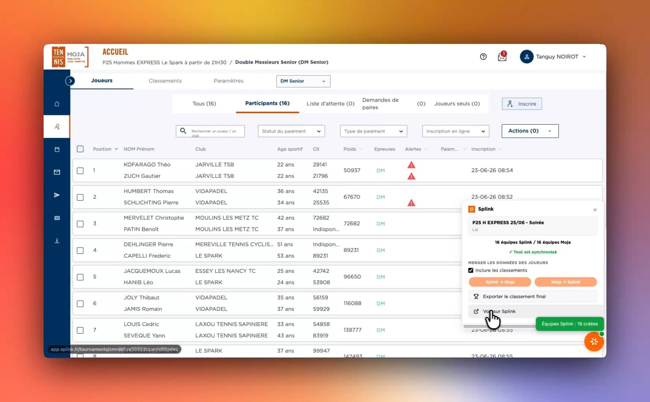The width and height of the screenshot is (650, 402).
Task: Click the alert triangle for SCHLICHTING Pierre
Action: point(411,202)
